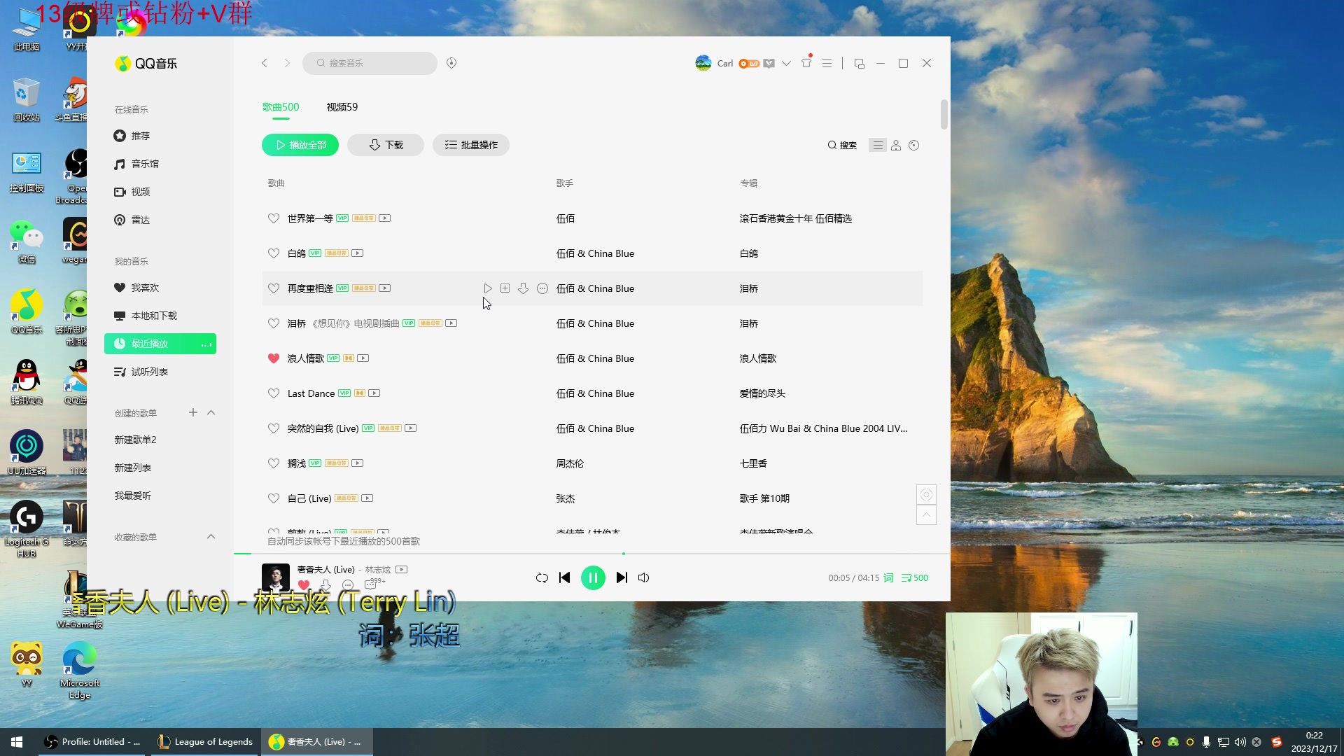
Task: Unlike the song 浪人情歌
Action: pyautogui.click(x=274, y=358)
